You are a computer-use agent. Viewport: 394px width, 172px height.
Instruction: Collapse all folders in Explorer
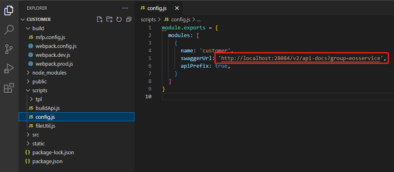[129, 19]
